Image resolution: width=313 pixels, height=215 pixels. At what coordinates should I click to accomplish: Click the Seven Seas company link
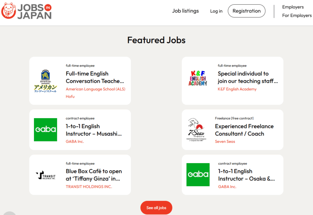(225, 141)
